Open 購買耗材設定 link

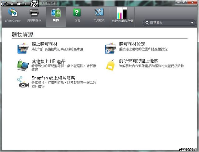coord(132,44)
